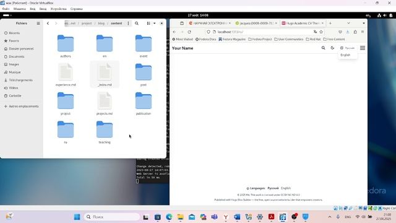Select the 'blog' breadcrumb in path bar
Image resolution: width=396 pixels, height=223 pixels.
(101, 24)
